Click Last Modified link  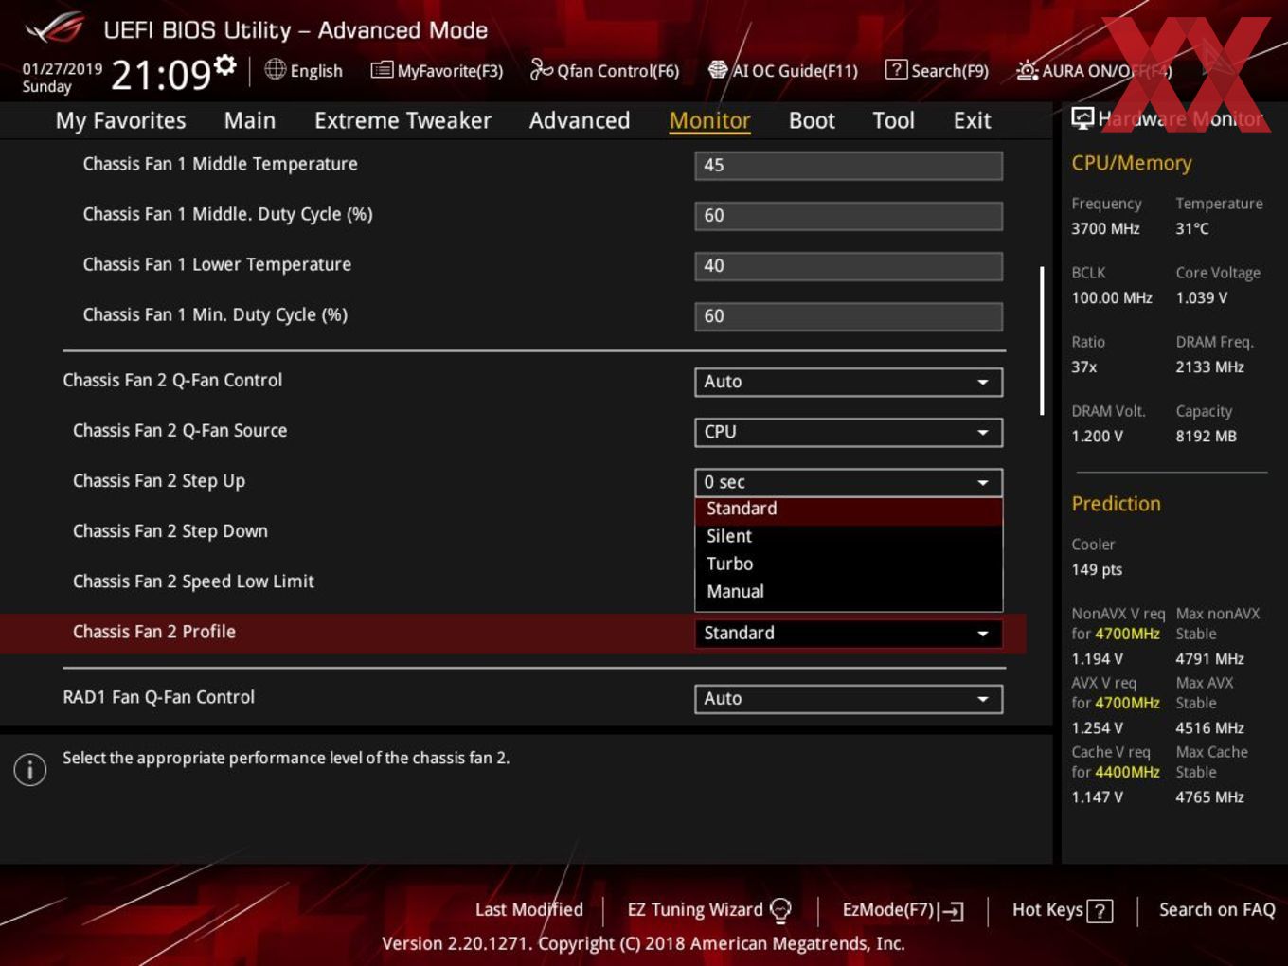coord(528,909)
